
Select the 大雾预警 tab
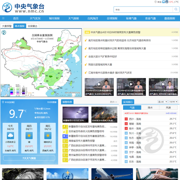click(x=7, y=26)
